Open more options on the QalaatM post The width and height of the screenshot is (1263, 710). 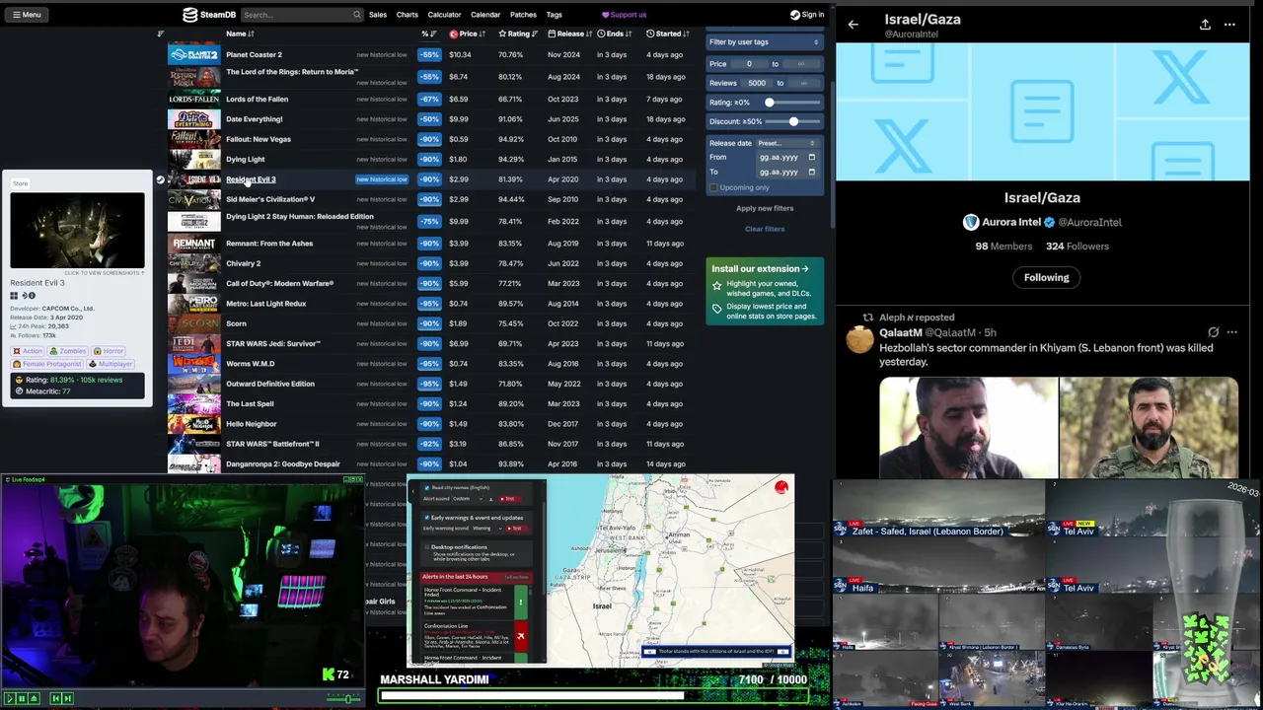pos(1231,332)
